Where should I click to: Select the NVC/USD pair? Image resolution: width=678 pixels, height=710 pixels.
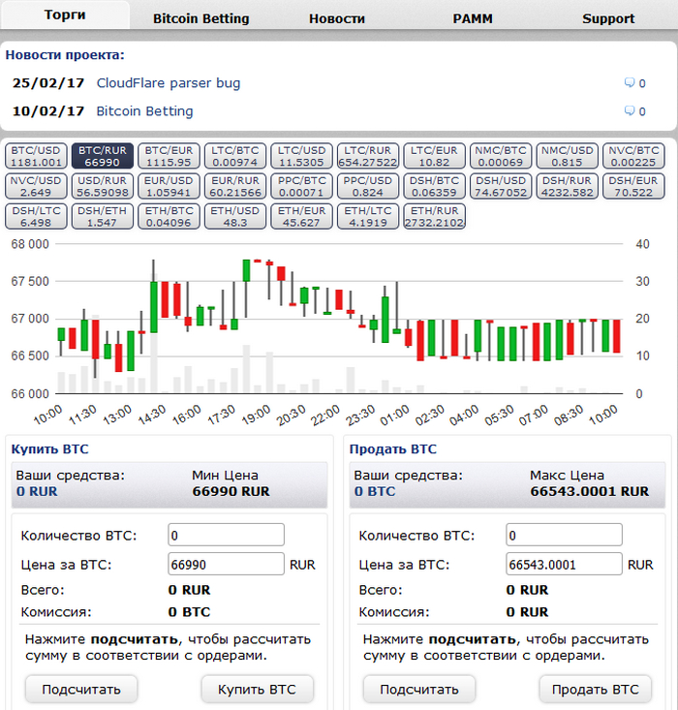36,186
